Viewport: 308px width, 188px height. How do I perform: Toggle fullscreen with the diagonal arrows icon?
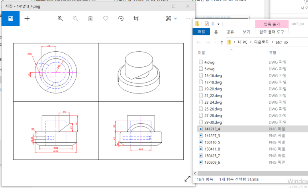pos(187,178)
